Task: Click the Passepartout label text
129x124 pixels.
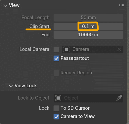Action: click(x=75, y=58)
